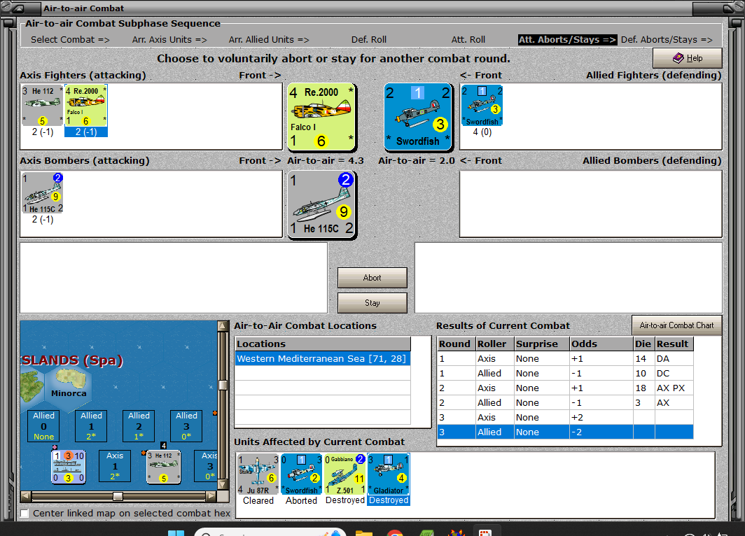Click the Att. Roll subphase

point(468,40)
